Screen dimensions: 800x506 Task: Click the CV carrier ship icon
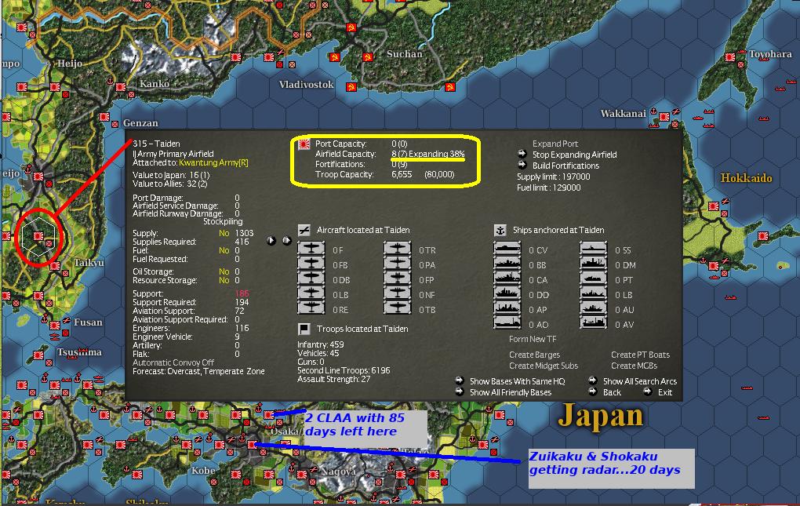pos(507,249)
